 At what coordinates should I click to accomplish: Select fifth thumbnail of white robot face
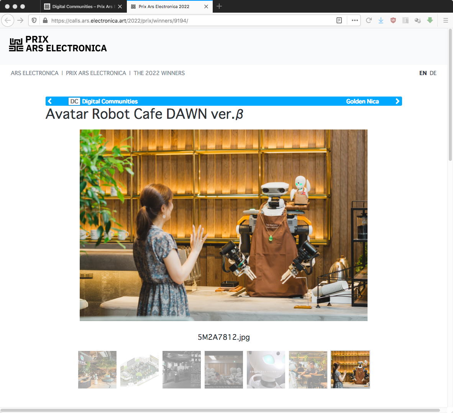(x=266, y=369)
